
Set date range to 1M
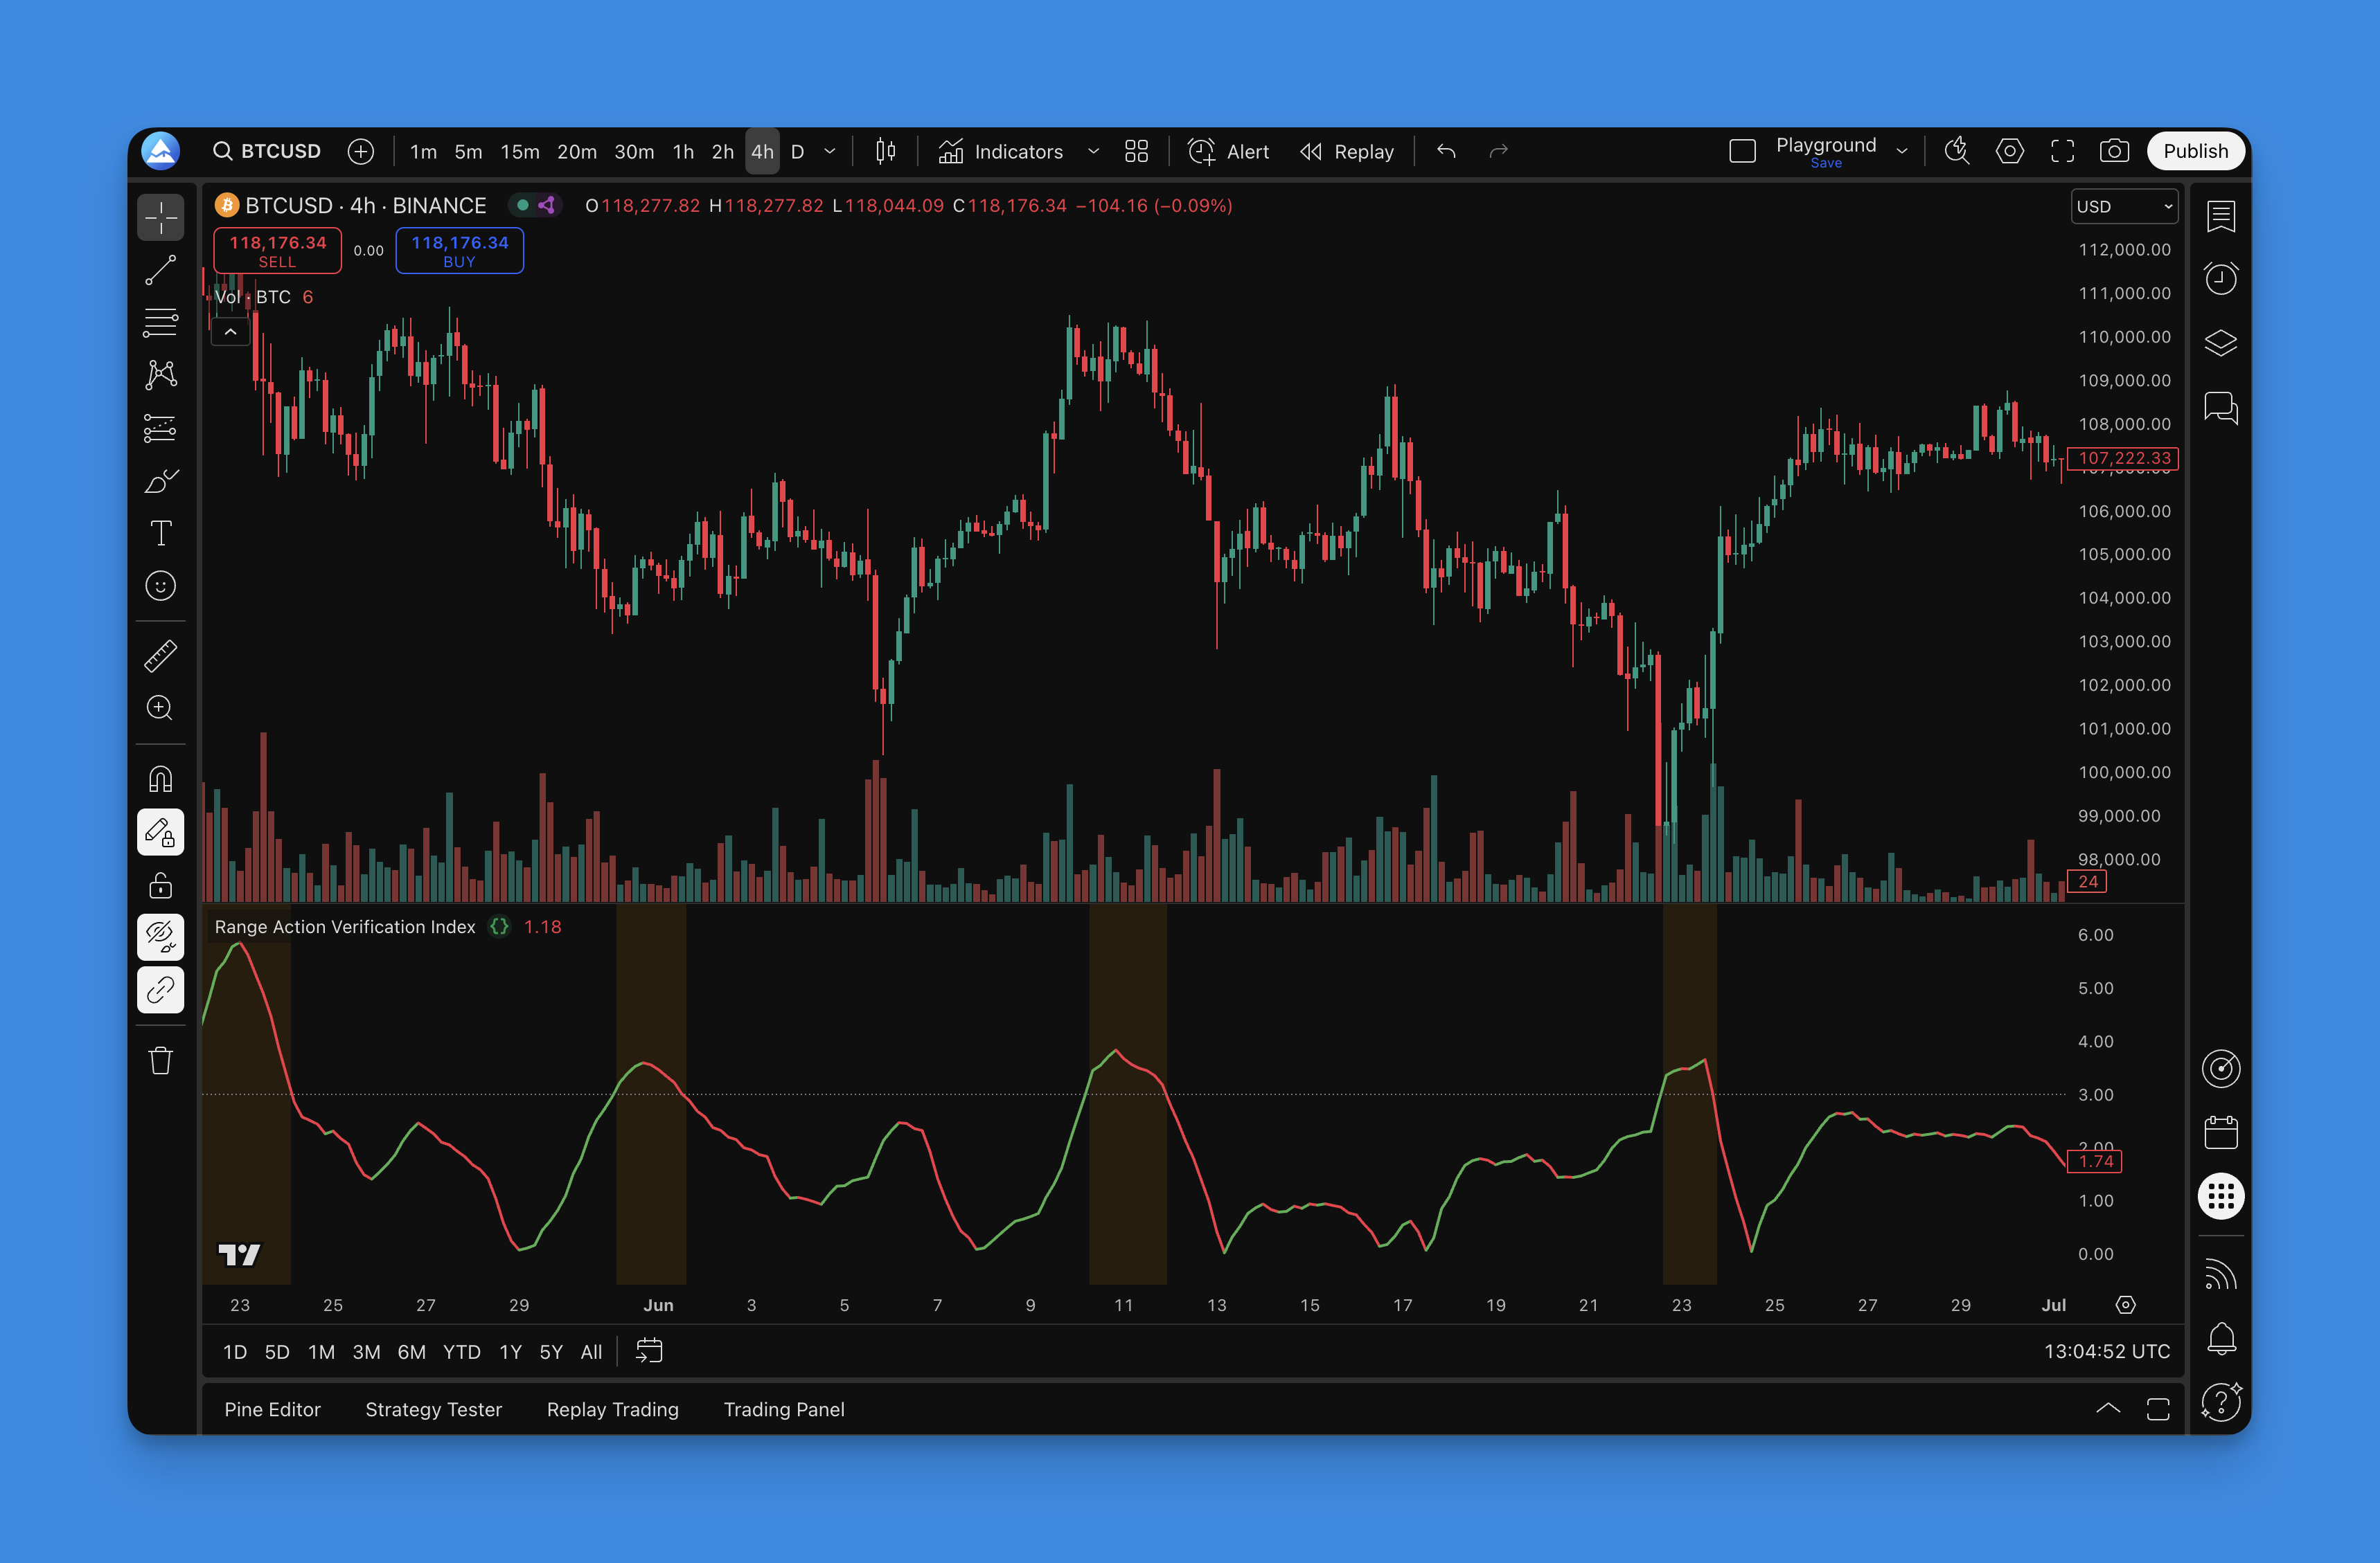(x=321, y=1352)
